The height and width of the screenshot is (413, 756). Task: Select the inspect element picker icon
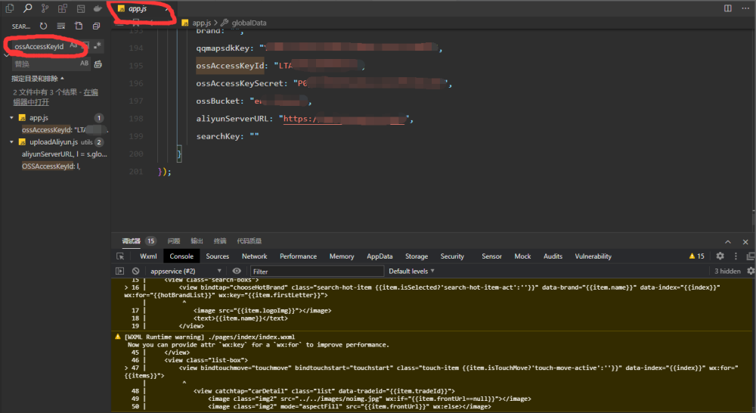pyautogui.click(x=120, y=256)
